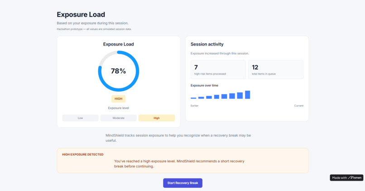
Task: Click the Earlier chart axis label
Action: tap(194, 106)
